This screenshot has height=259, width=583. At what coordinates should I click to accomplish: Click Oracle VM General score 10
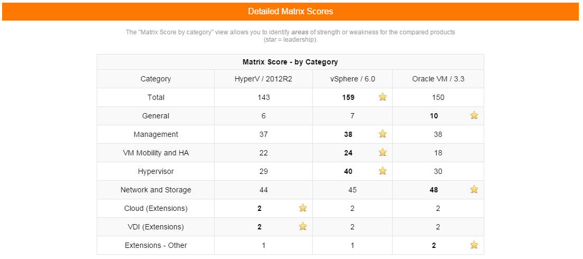[x=434, y=116]
